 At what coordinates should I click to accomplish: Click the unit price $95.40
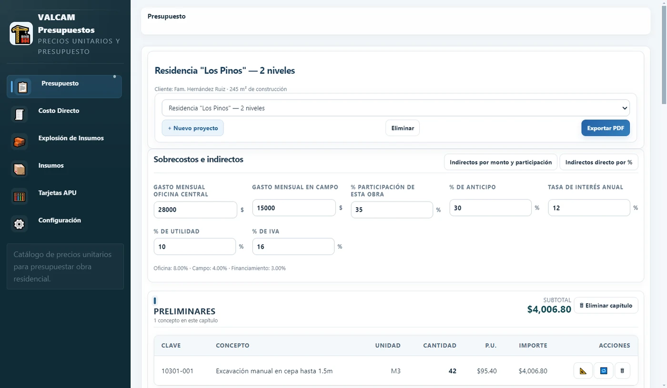pyautogui.click(x=487, y=371)
